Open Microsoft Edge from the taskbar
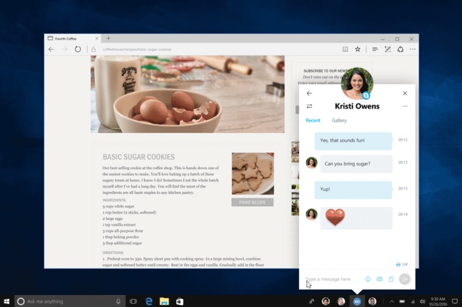Screen dimensions: 462x307 [149, 302]
